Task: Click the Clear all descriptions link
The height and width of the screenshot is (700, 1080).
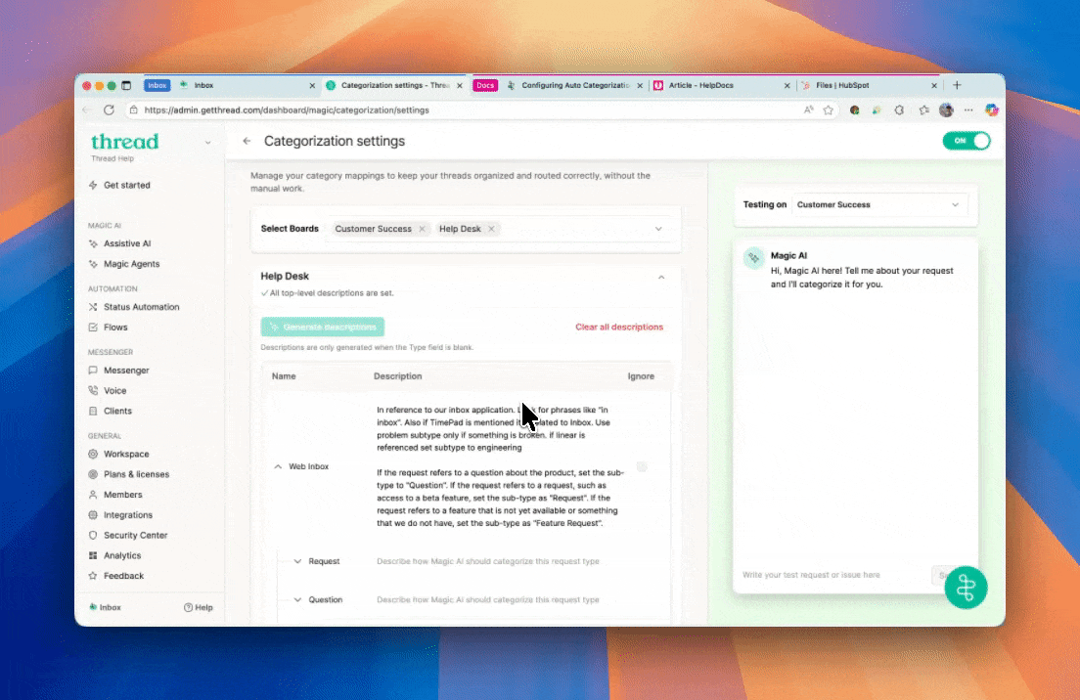Action: click(x=618, y=328)
